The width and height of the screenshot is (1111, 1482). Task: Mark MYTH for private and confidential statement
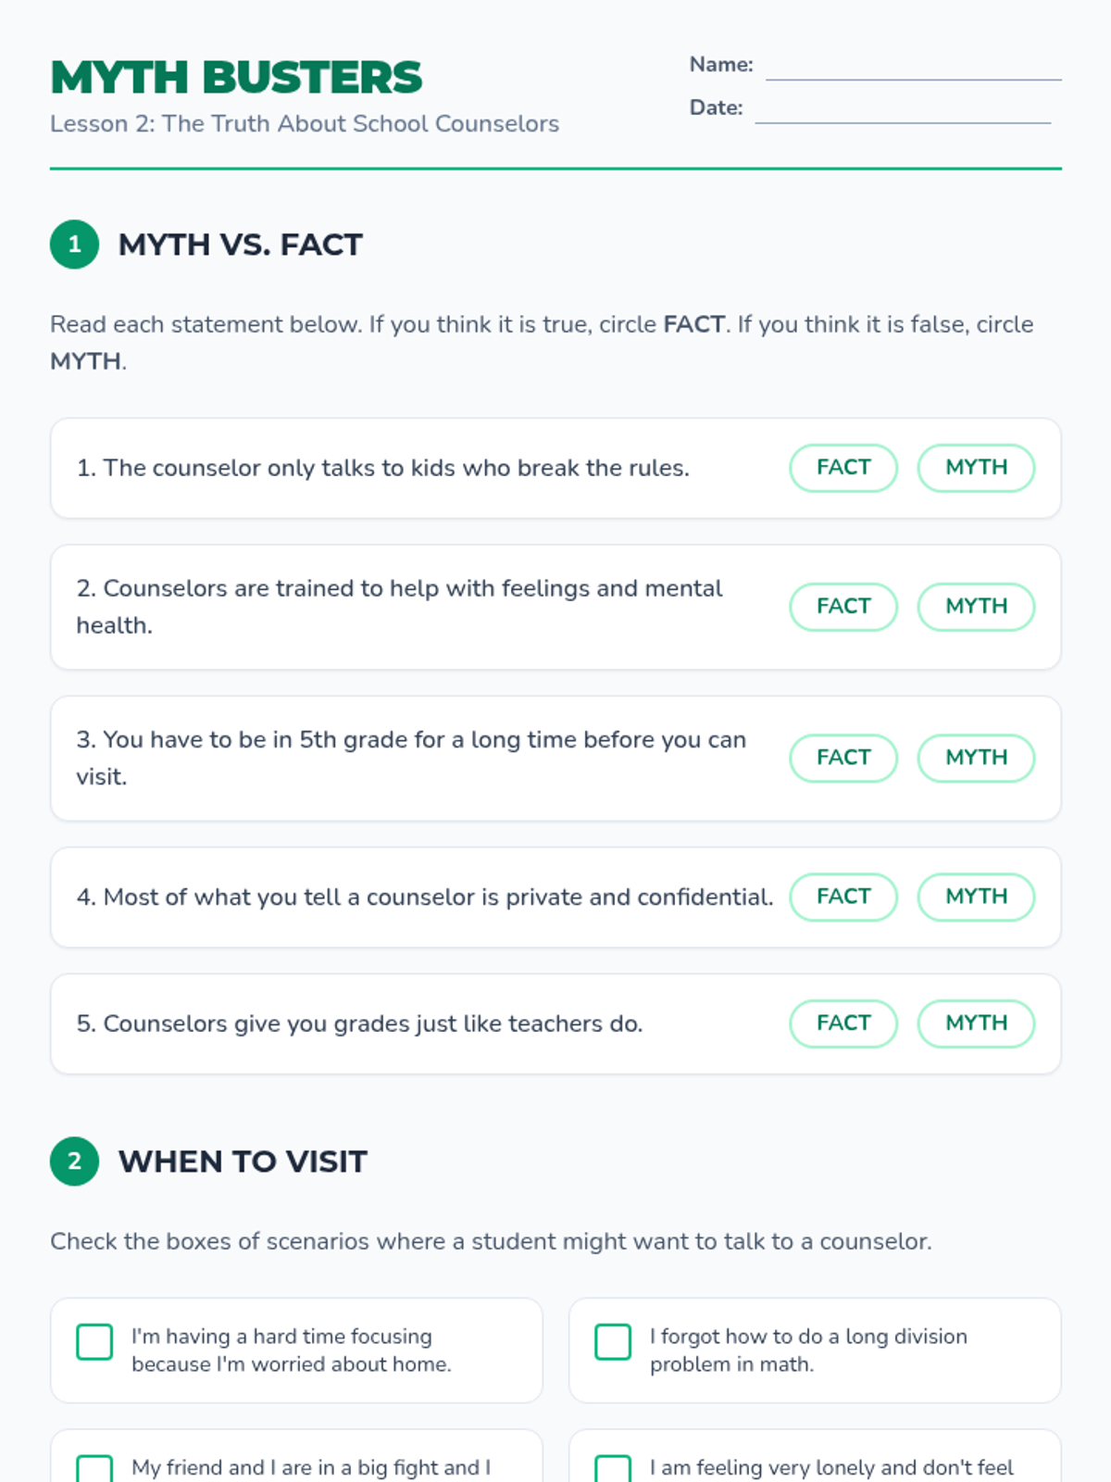(976, 897)
